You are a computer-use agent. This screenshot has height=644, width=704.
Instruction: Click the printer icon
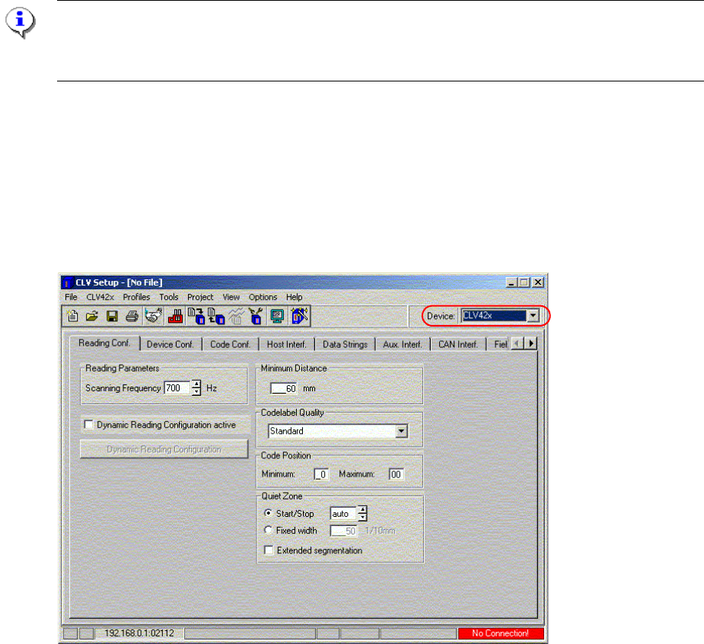pos(132,316)
